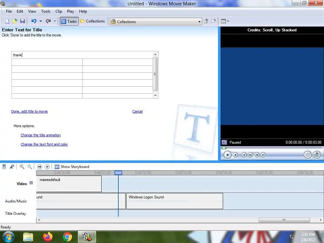Open the Edit menu
324x243 pixels.
click(x=20, y=11)
